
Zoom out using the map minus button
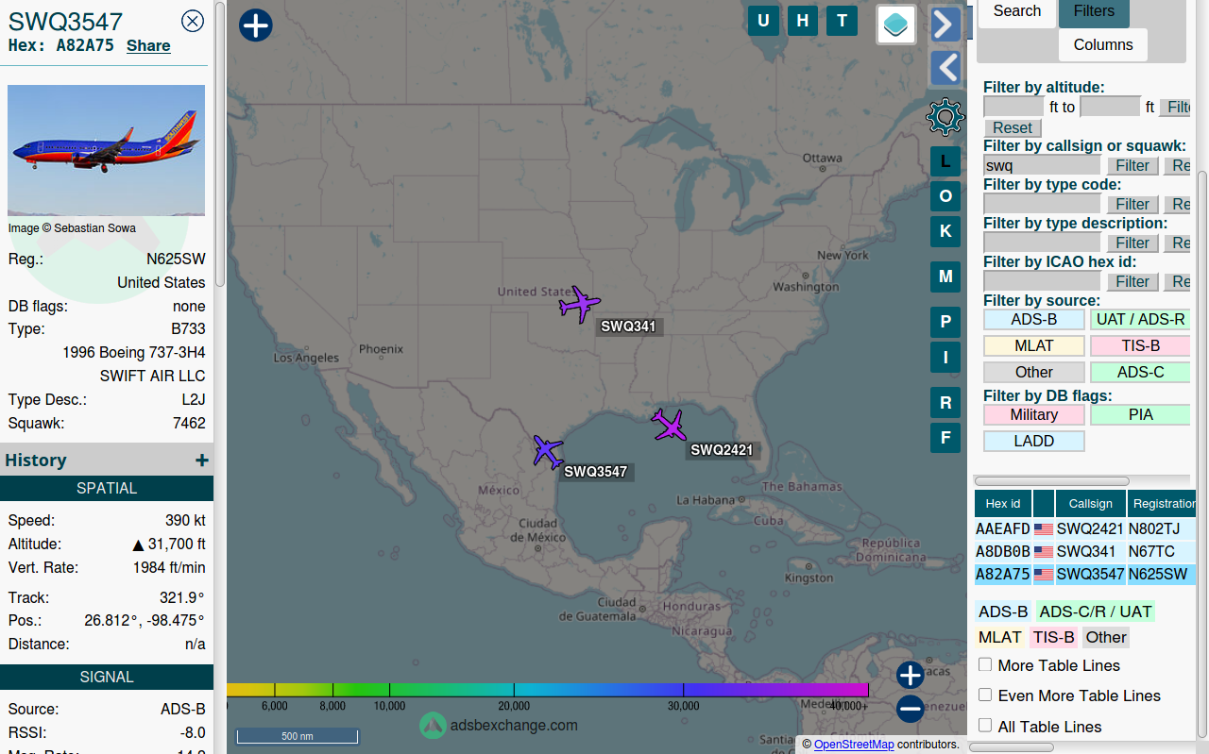coord(910,709)
